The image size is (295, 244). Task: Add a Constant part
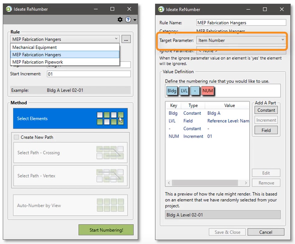[266, 110]
